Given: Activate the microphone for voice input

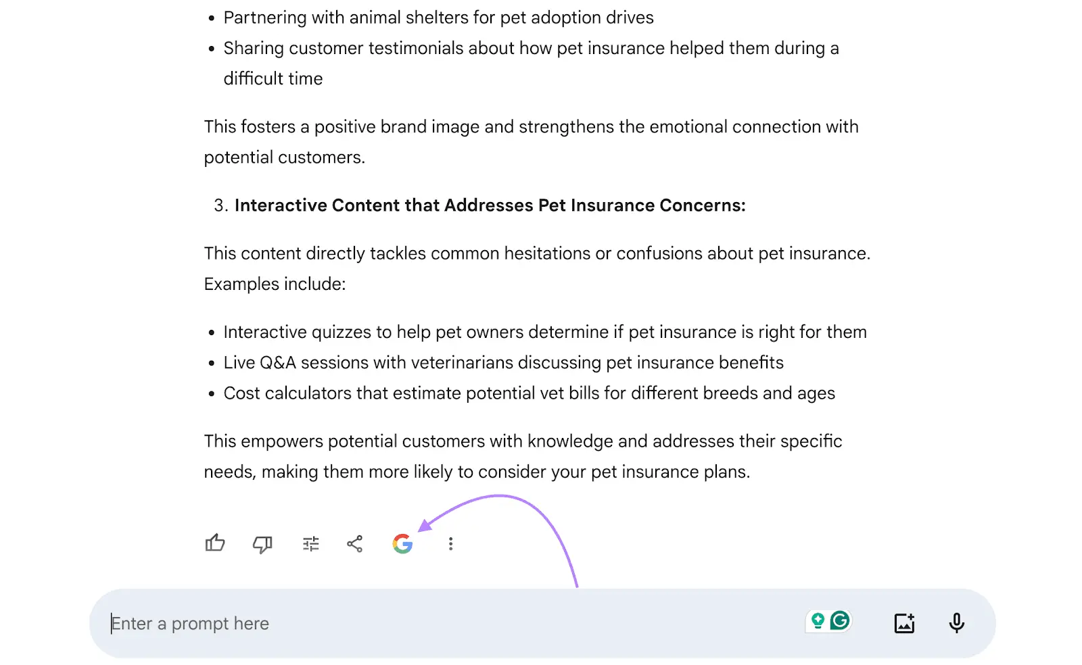Looking at the screenshot, I should tap(957, 623).
